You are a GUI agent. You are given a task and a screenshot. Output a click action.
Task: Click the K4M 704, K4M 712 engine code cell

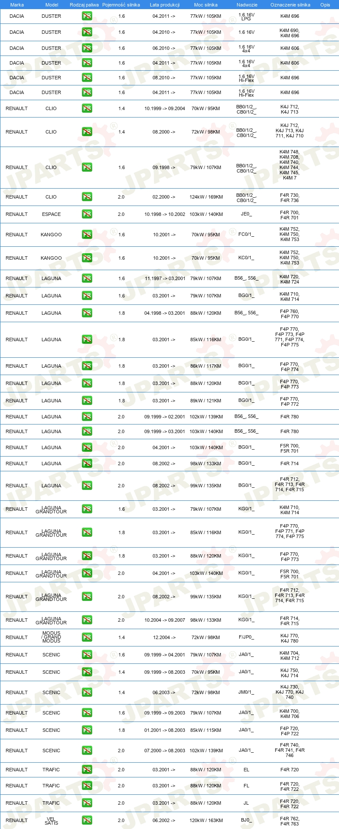click(x=290, y=656)
